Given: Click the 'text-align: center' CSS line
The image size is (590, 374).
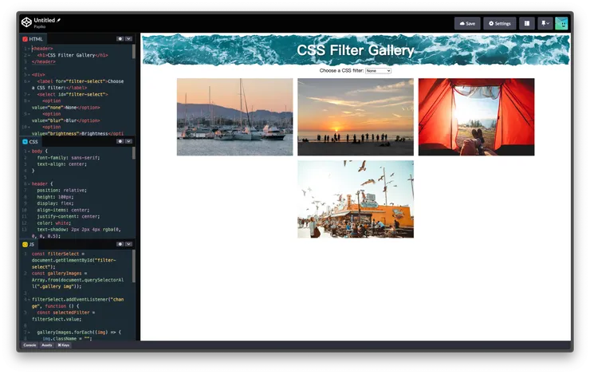Looking at the screenshot, I should 61,164.
